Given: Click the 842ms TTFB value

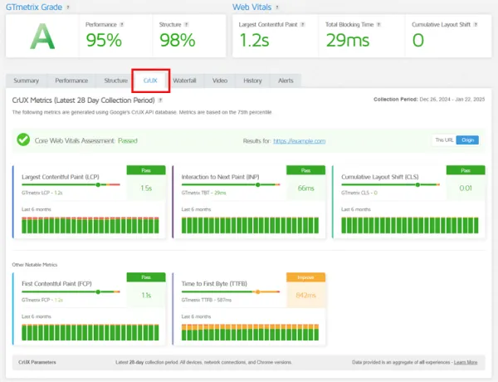Looking at the screenshot, I should click(305, 296).
